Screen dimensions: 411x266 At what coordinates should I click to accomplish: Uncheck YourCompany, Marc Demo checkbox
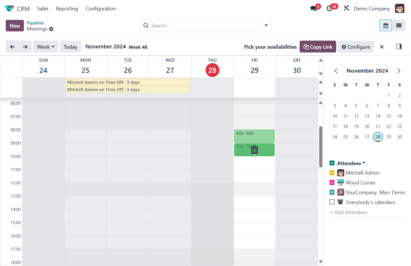click(332, 192)
